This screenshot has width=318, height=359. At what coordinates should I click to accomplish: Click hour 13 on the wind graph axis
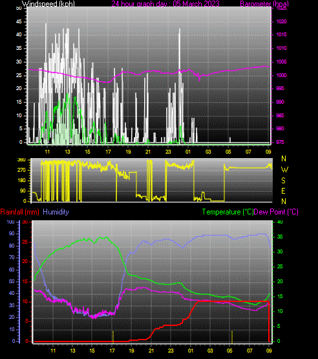pyautogui.click(x=67, y=152)
